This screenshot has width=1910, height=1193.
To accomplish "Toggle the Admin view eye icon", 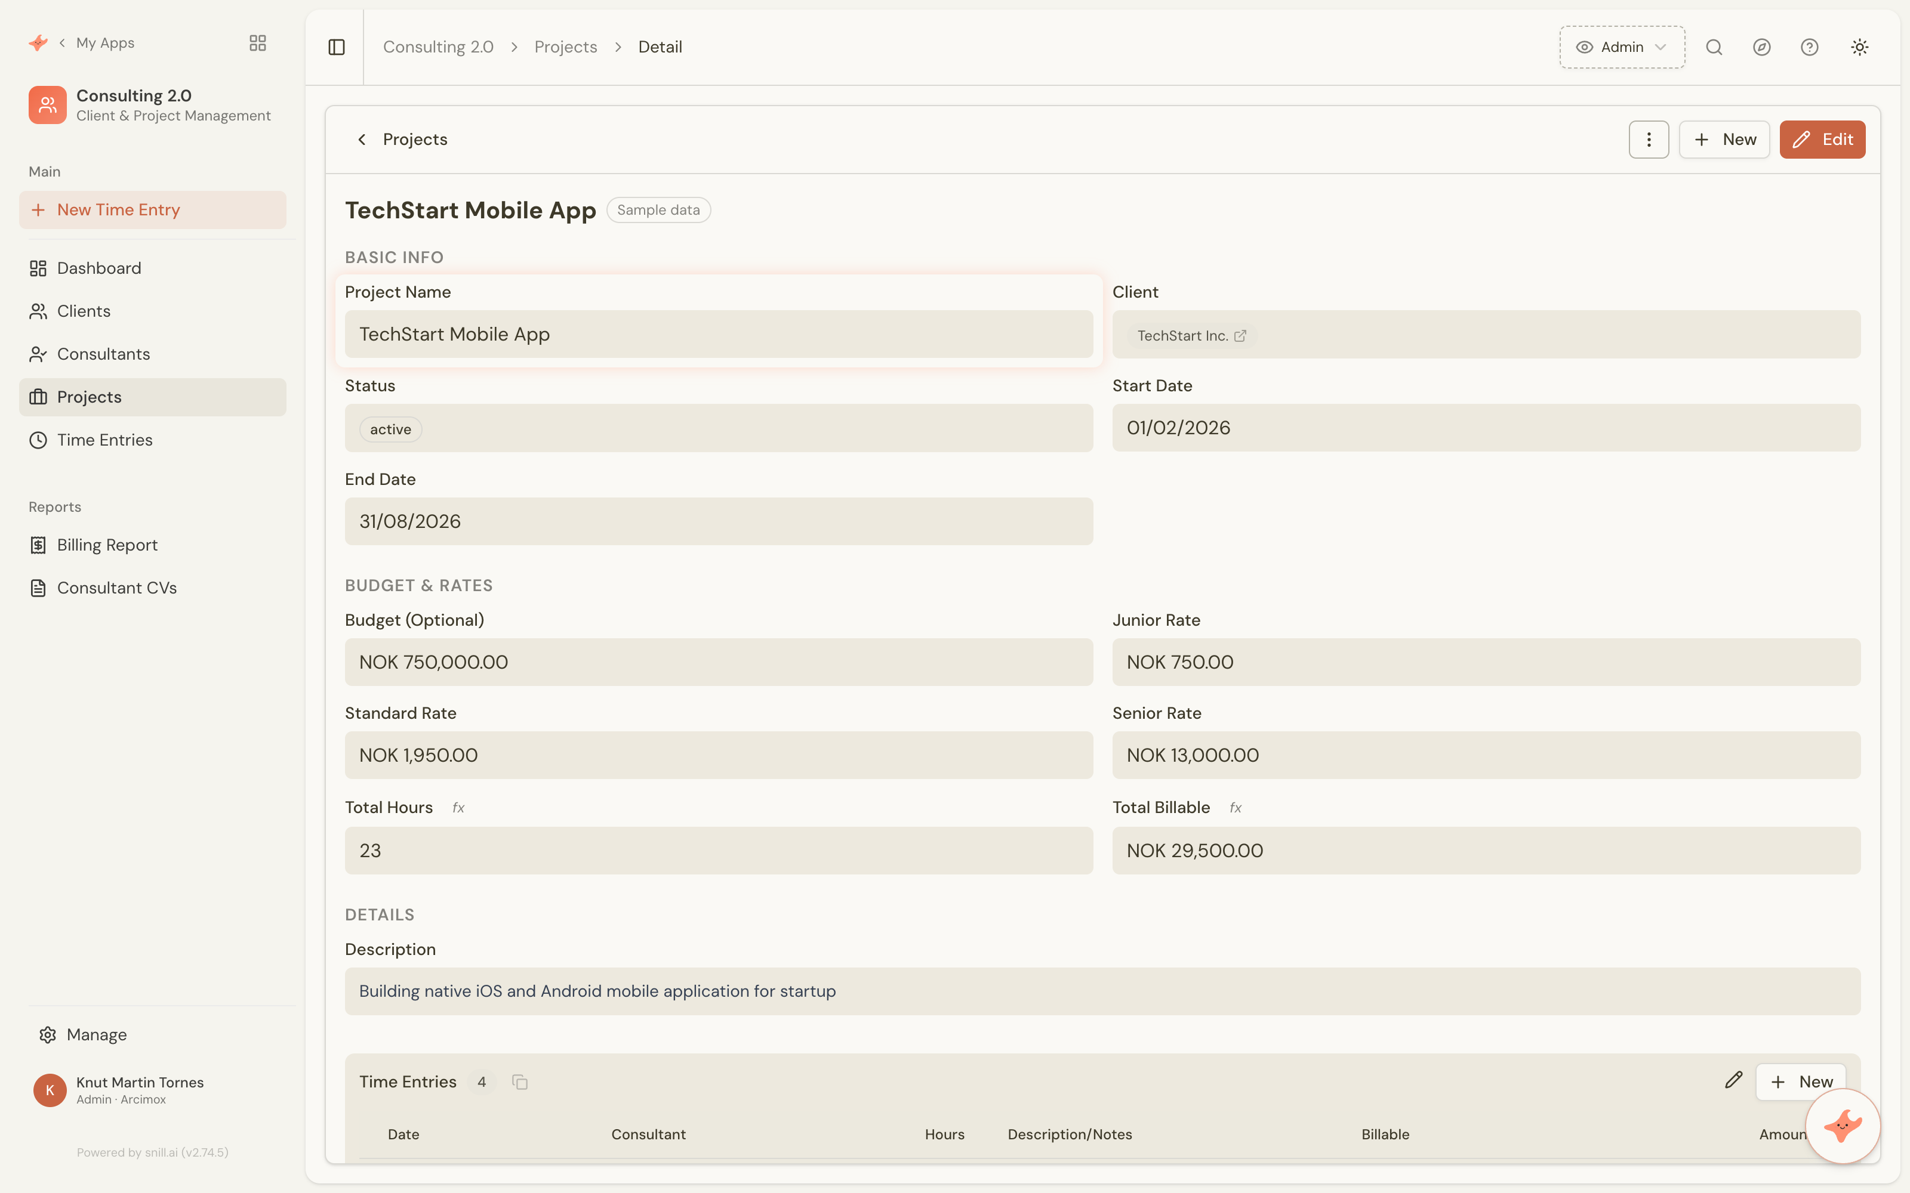I will click(1584, 47).
